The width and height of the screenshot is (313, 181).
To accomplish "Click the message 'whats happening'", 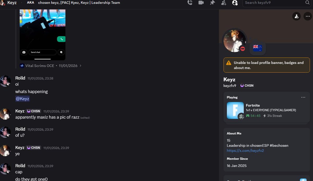I will 32,92.
